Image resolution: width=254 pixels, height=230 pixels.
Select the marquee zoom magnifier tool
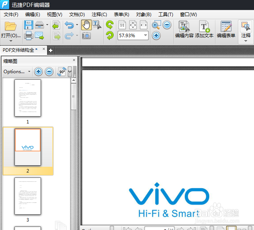tap(156, 25)
